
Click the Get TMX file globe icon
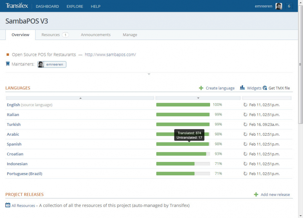click(x=265, y=88)
